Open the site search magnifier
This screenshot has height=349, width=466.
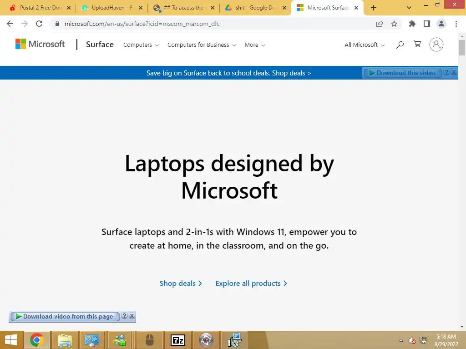coord(400,45)
